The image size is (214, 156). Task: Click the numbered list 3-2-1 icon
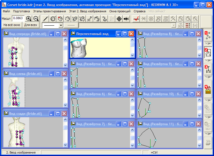[188, 25]
